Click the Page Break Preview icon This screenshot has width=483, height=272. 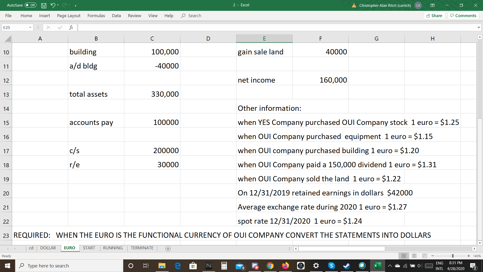click(x=425, y=256)
